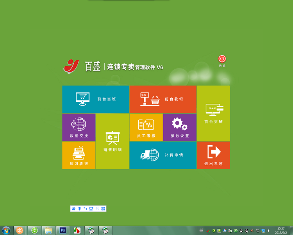293x235 pixels.
Task: Open the Windows Start menu
Action: coord(6,230)
